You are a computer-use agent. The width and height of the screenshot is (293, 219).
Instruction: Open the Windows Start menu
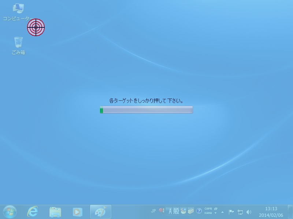(10, 212)
